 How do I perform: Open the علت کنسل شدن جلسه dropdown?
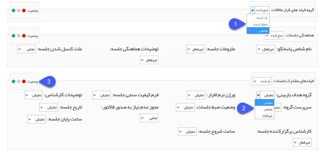pyautogui.click(x=27, y=49)
